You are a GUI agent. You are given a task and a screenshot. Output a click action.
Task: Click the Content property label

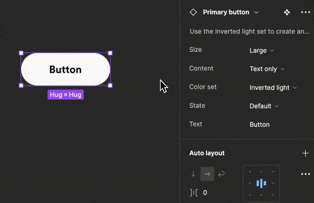[201, 69]
